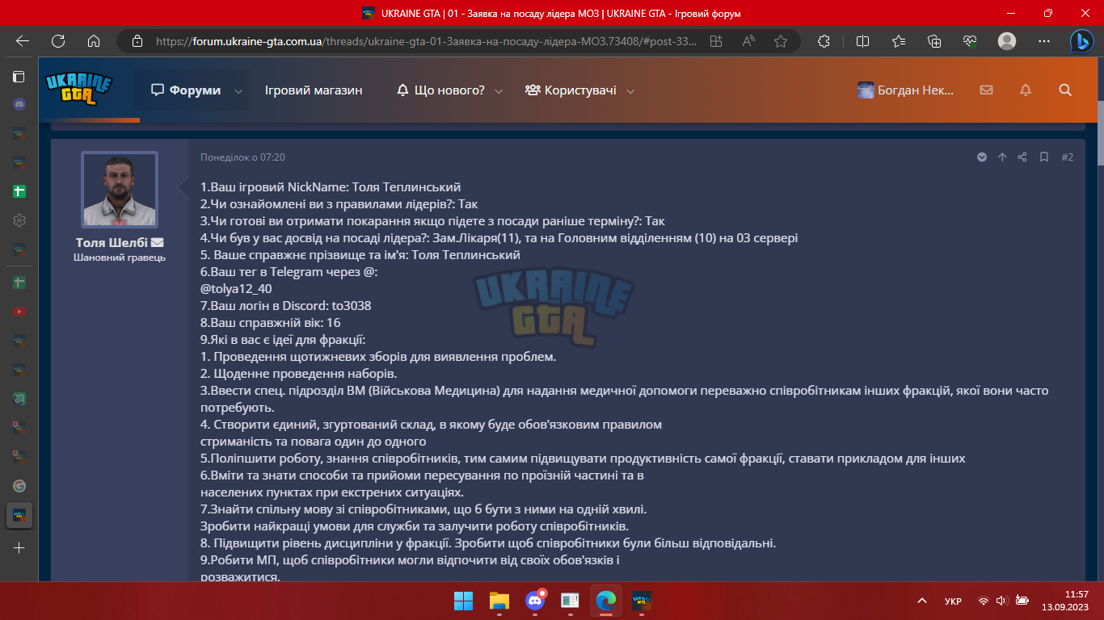The image size is (1104, 620).
Task: Open forum notifications bell
Action: [1026, 90]
